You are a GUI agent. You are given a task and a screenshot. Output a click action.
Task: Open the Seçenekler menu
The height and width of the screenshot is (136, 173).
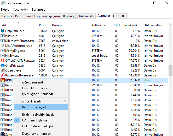click(20, 10)
